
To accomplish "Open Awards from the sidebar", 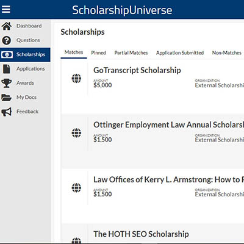I will tap(25, 83).
